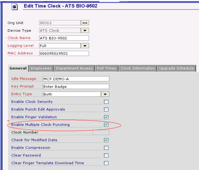Click the Clock Name field label
Screen dimensions: 199x170
[x=19, y=38]
